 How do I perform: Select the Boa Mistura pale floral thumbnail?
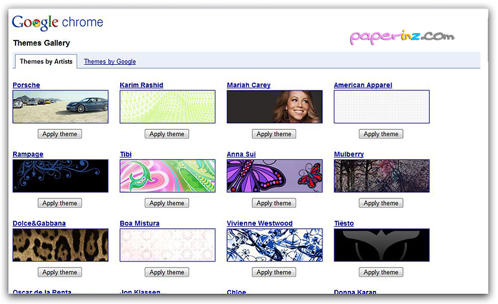click(x=167, y=245)
